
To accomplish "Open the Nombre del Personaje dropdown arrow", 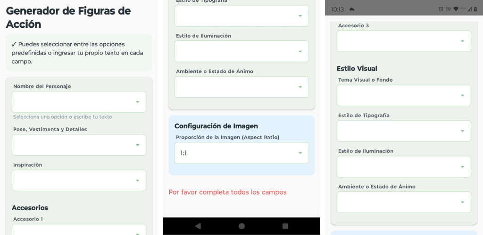I will (x=137, y=102).
